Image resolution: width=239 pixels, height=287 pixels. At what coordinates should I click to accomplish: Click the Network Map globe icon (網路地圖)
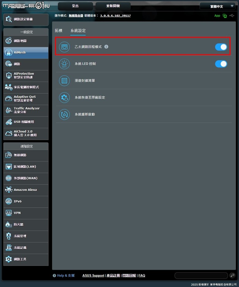pyautogui.click(x=9, y=41)
